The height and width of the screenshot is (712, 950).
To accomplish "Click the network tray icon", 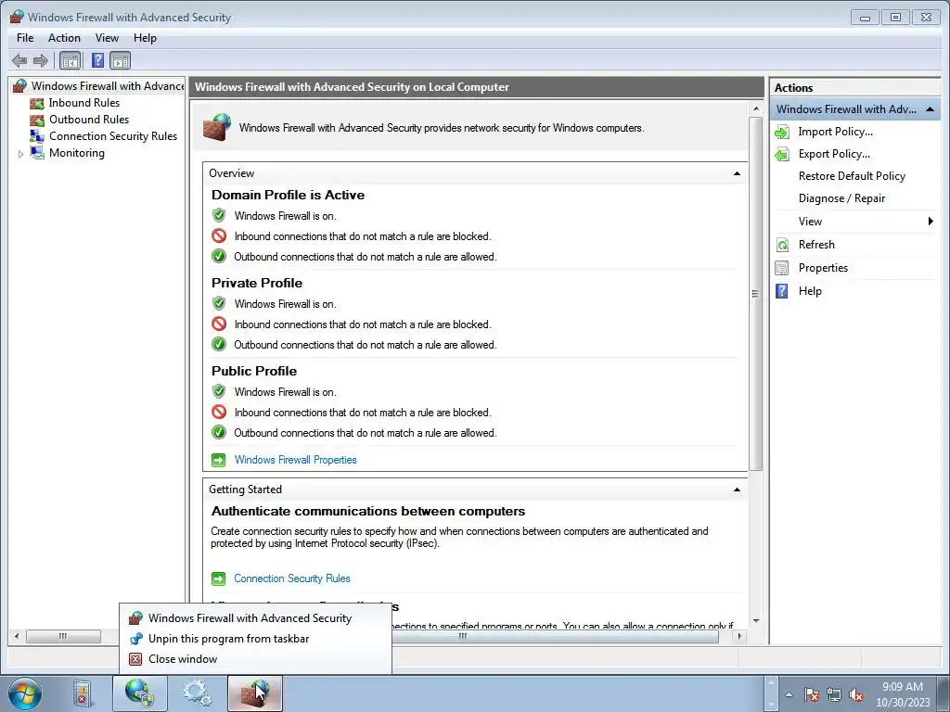I will (834, 695).
